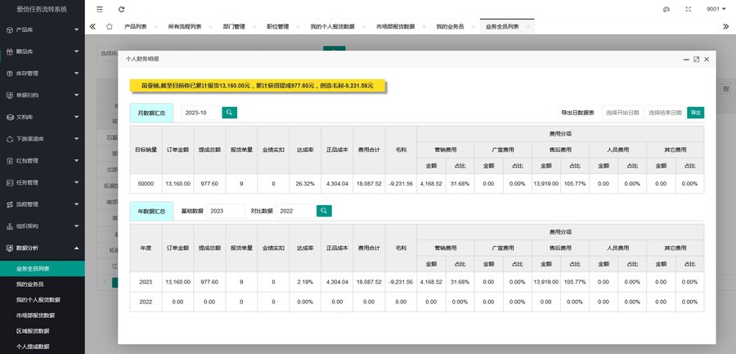The image size is (736, 354).
Task: Click the year comparison search magnifier button
Action: point(324,211)
